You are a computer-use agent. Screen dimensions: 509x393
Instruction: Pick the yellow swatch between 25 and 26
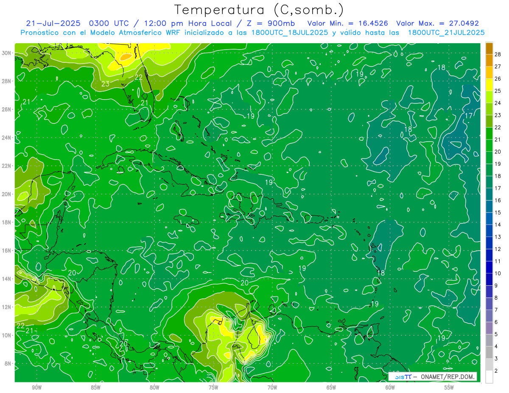pyautogui.click(x=489, y=85)
